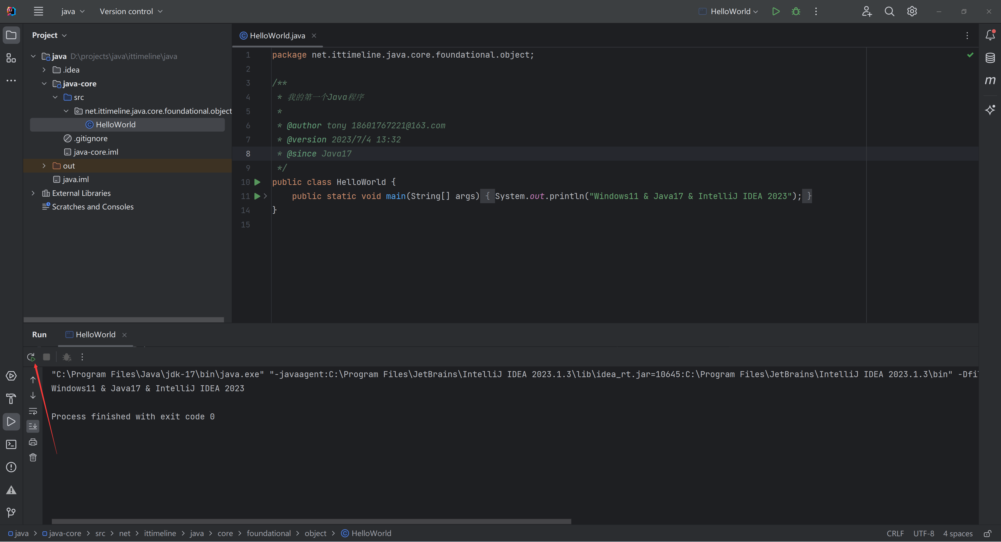1001x542 pixels.
Task: Open Run panel more options menu
Action: pos(82,357)
